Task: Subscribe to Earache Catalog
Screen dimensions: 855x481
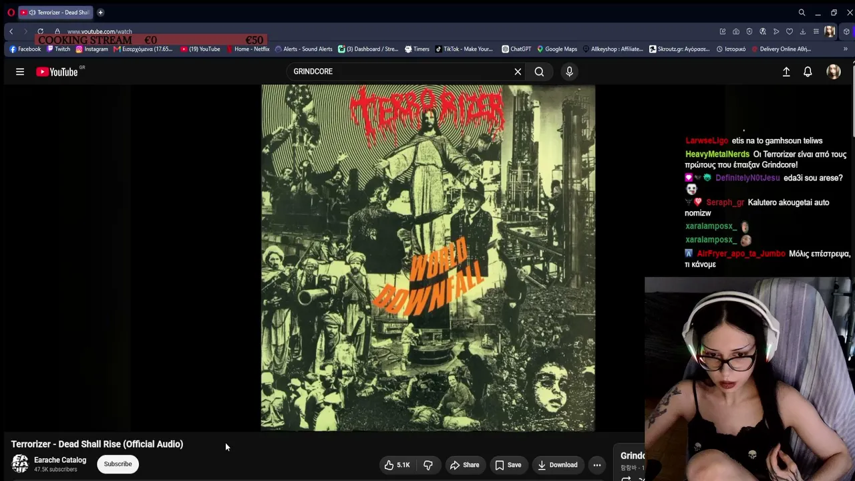Action: pyautogui.click(x=118, y=464)
